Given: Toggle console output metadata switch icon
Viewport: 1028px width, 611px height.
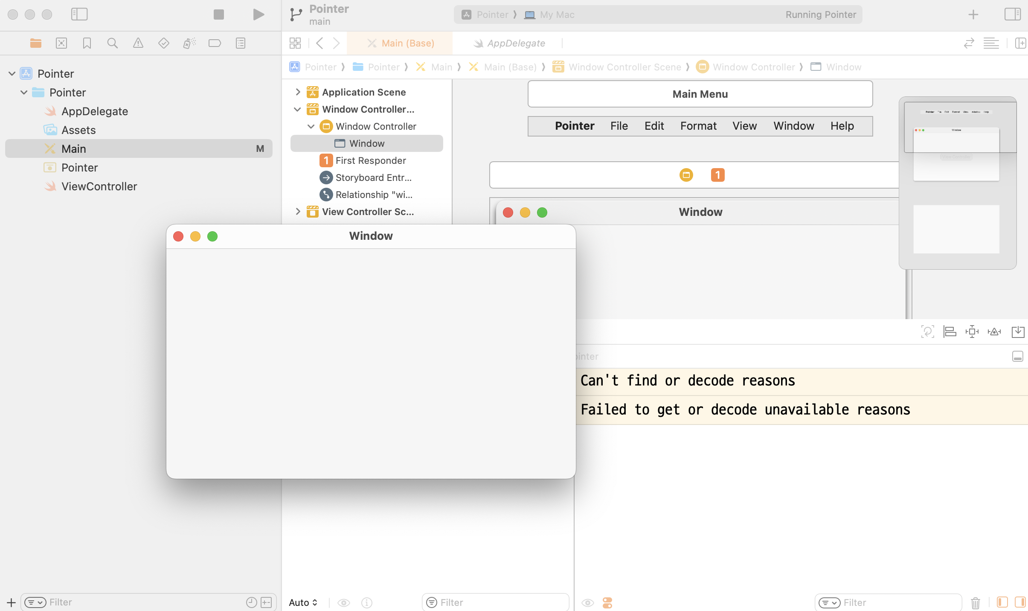Looking at the screenshot, I should click(x=607, y=602).
